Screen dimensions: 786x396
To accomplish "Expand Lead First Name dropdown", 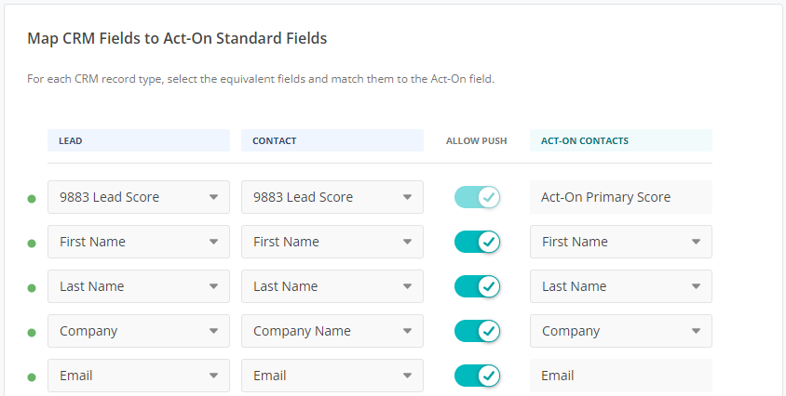I will pos(139,242).
